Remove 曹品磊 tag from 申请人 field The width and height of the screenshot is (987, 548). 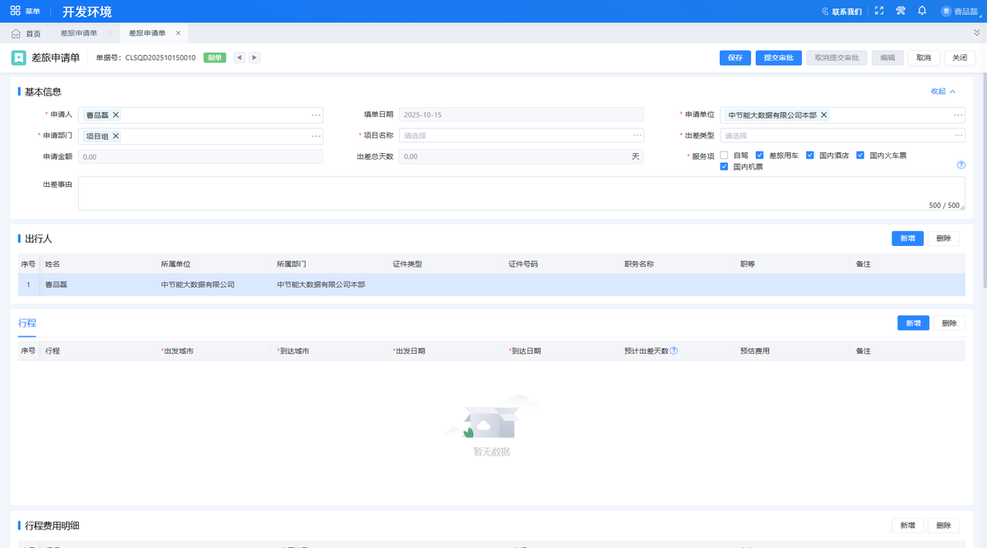click(x=116, y=115)
